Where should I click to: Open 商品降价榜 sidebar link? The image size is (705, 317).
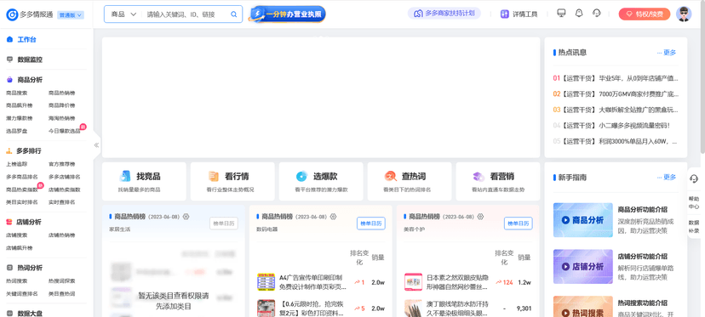(x=61, y=105)
